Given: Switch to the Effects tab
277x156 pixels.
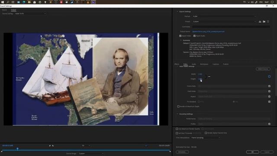Looking at the screenshot, I should [177, 64].
